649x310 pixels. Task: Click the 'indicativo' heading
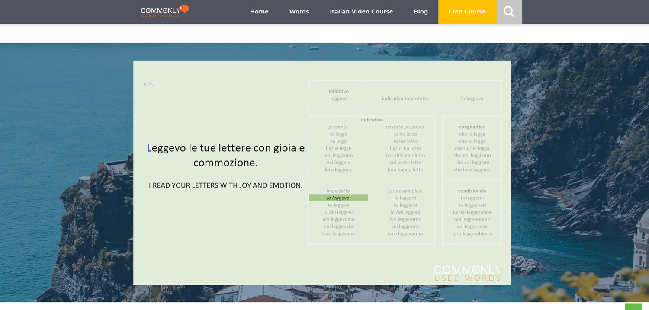(x=372, y=120)
